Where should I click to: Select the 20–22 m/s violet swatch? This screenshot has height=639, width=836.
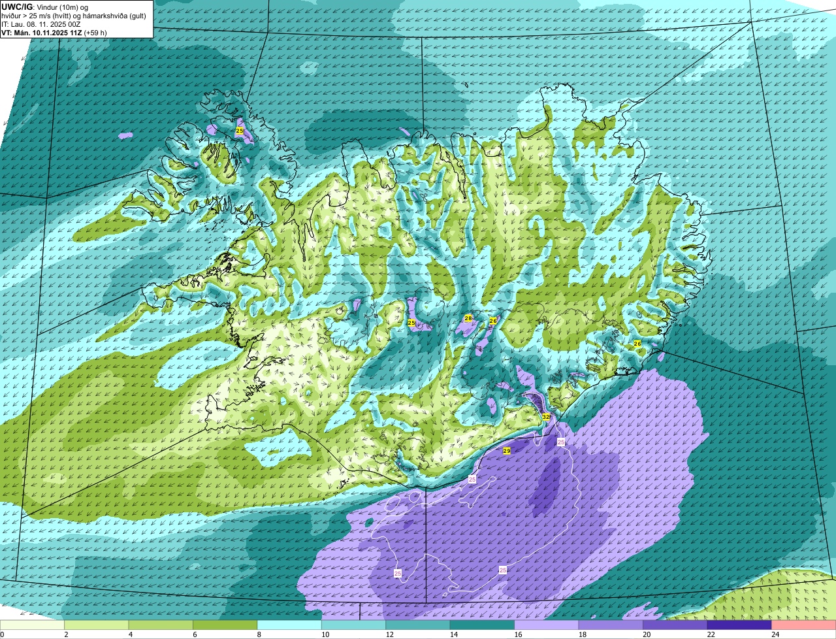[675, 625]
